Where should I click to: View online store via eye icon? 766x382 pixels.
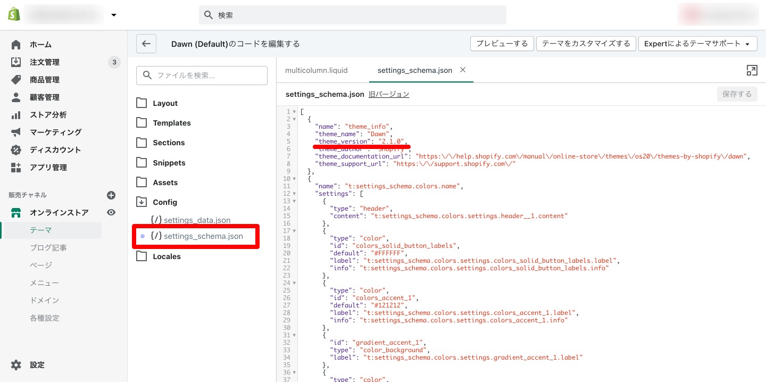point(111,212)
